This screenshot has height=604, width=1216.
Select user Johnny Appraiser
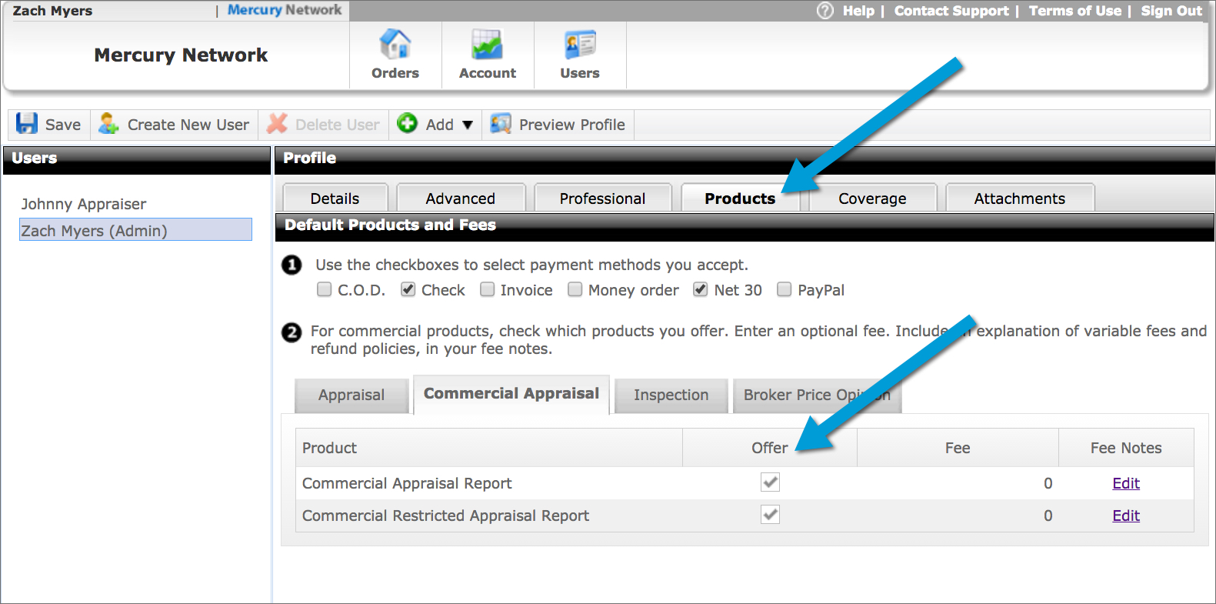pos(84,204)
